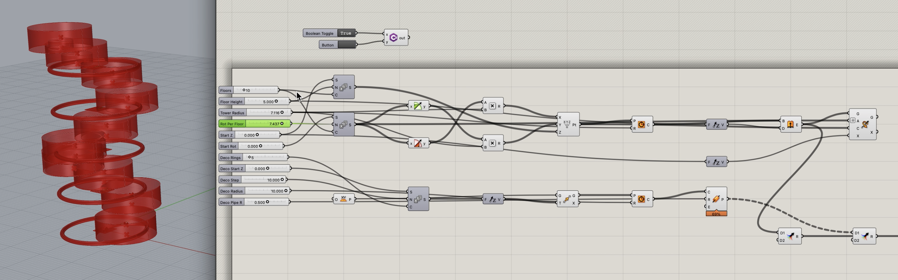Select the Extrude component icon
The width and height of the screenshot is (898, 280).
coord(790,124)
